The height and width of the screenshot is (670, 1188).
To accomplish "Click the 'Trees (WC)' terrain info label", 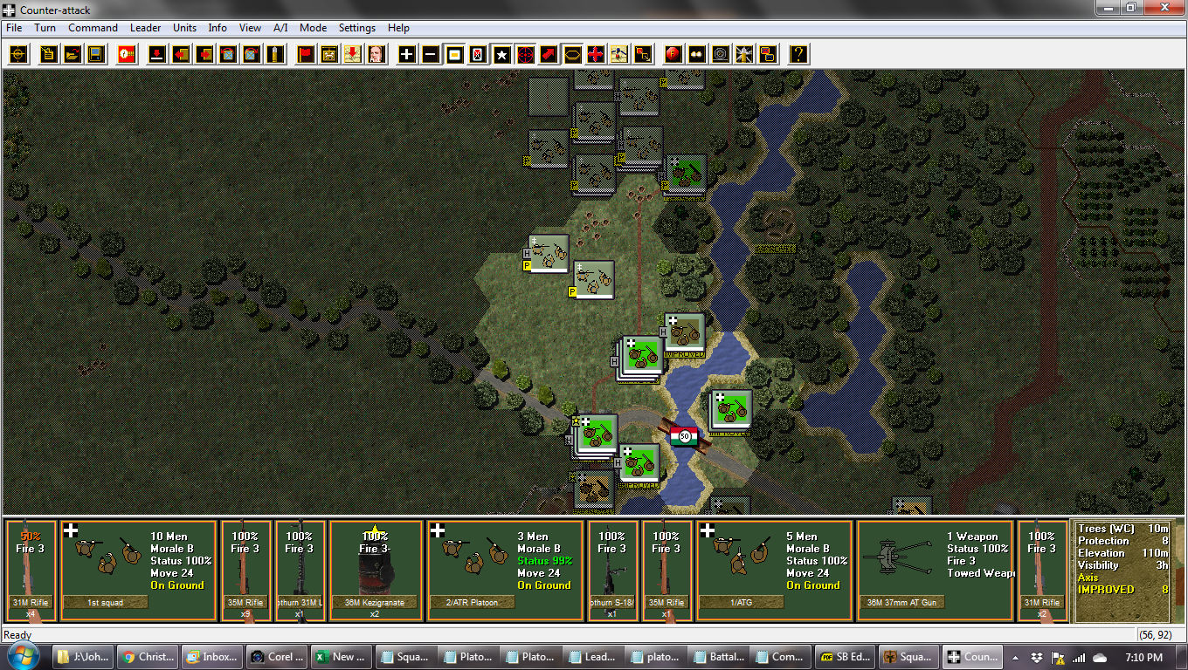I will coord(1104,529).
